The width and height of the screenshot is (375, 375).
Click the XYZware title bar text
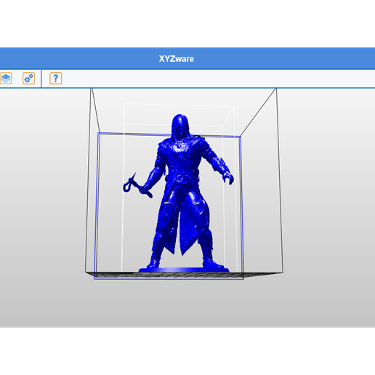[x=177, y=59]
